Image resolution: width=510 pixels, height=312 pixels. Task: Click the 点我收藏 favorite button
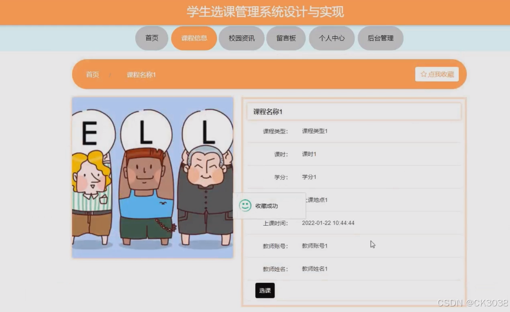437,74
